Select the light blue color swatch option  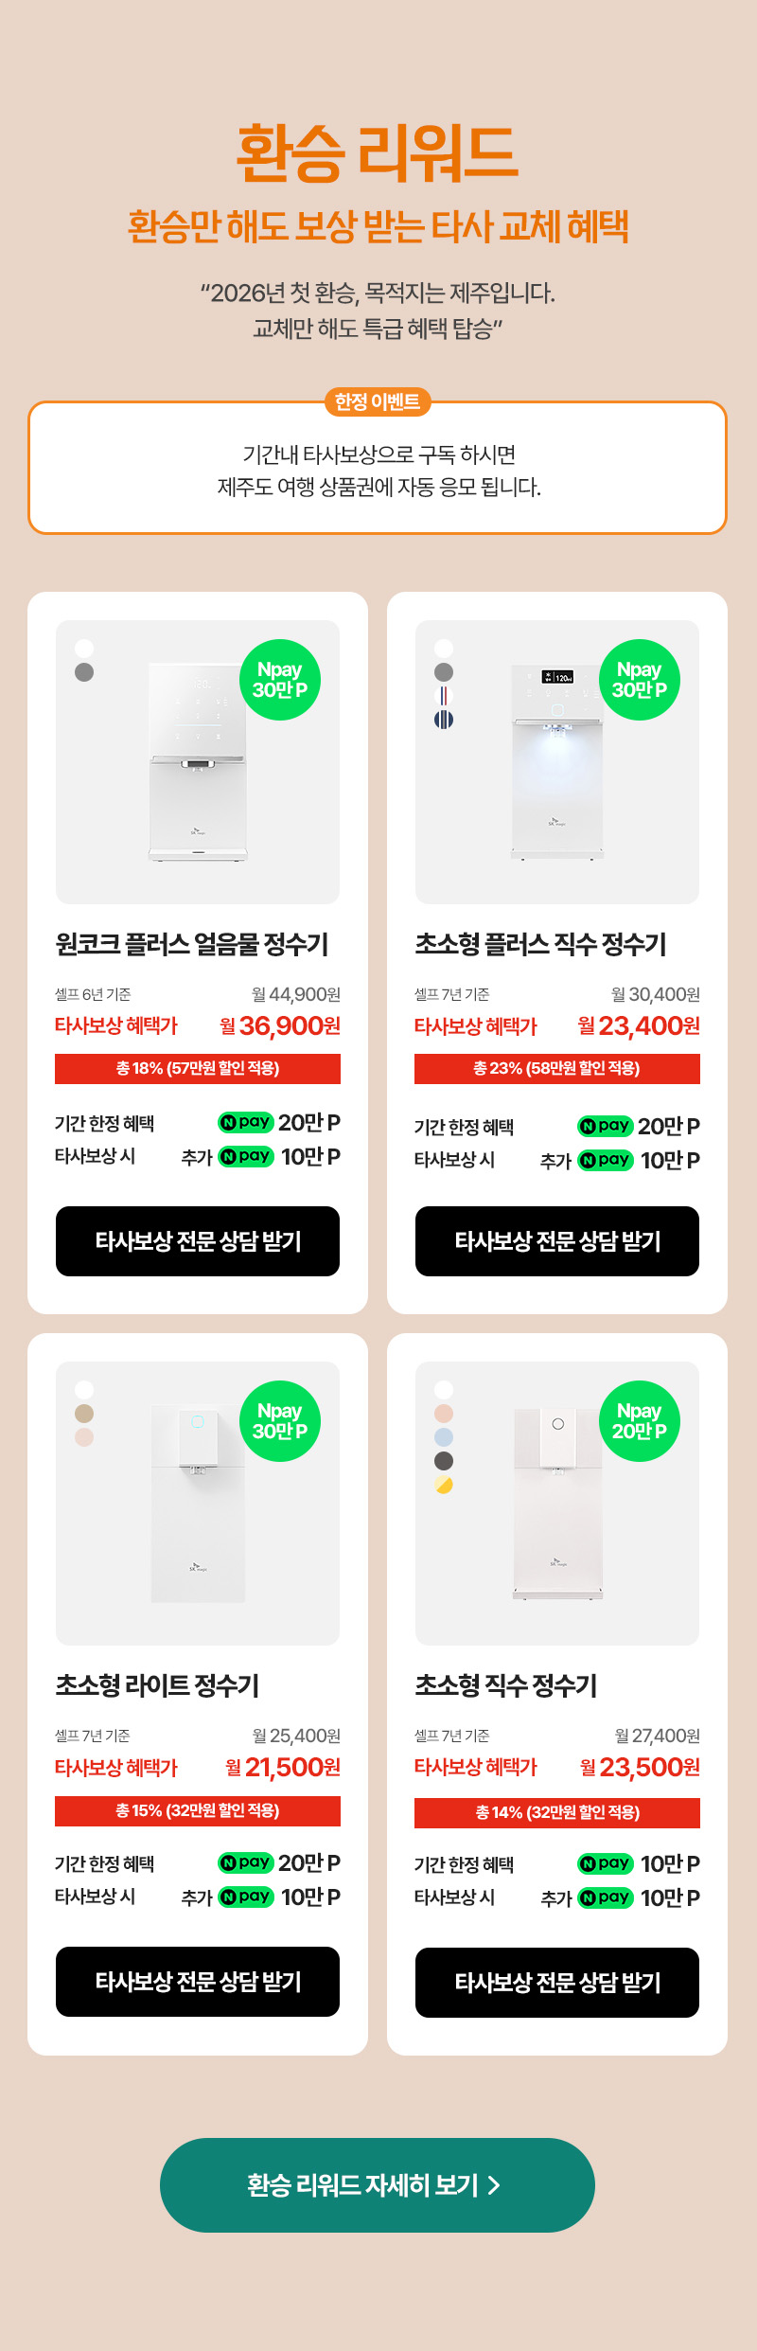(444, 1437)
